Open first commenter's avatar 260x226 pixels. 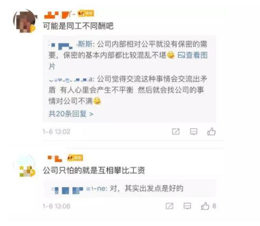(x=25, y=21)
